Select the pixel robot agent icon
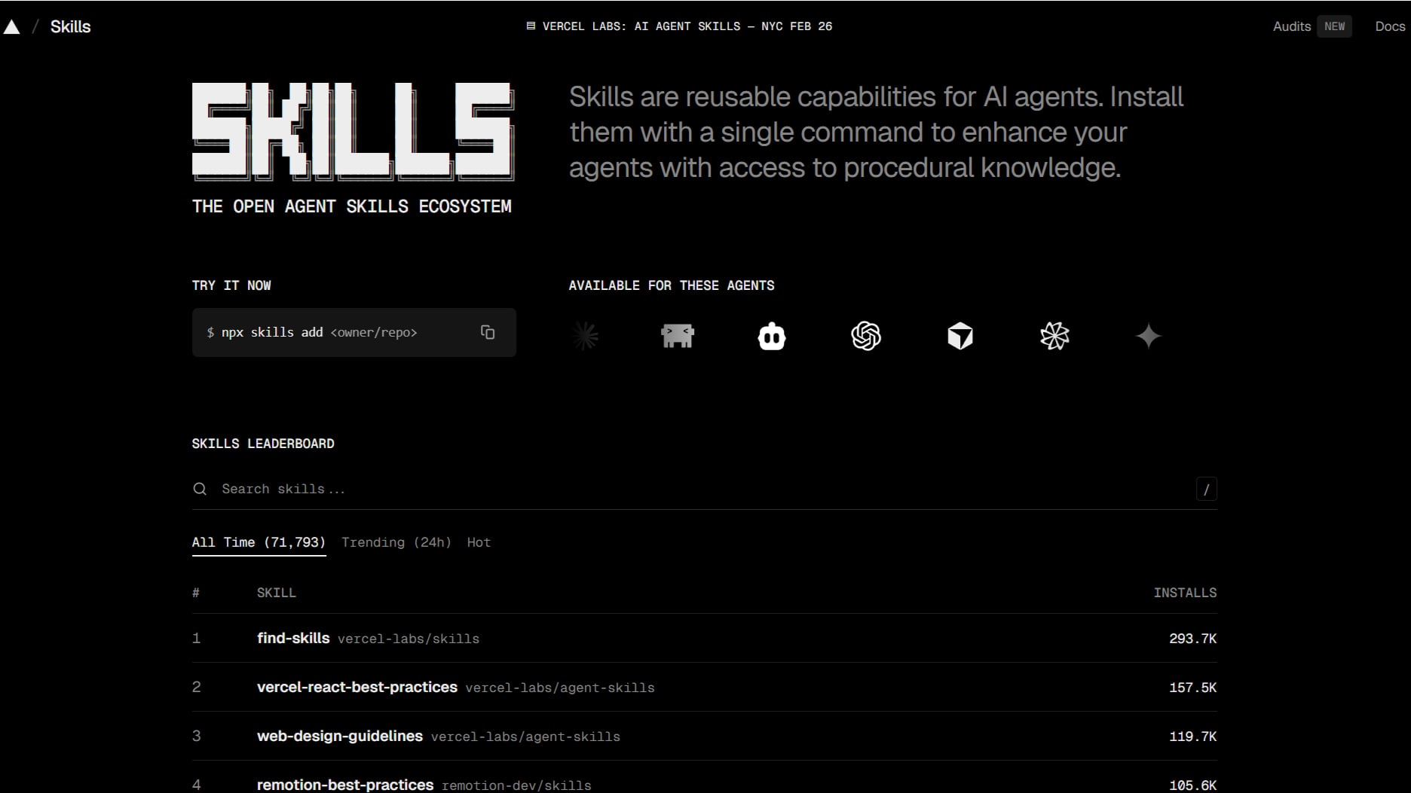1411x793 pixels. pos(678,336)
